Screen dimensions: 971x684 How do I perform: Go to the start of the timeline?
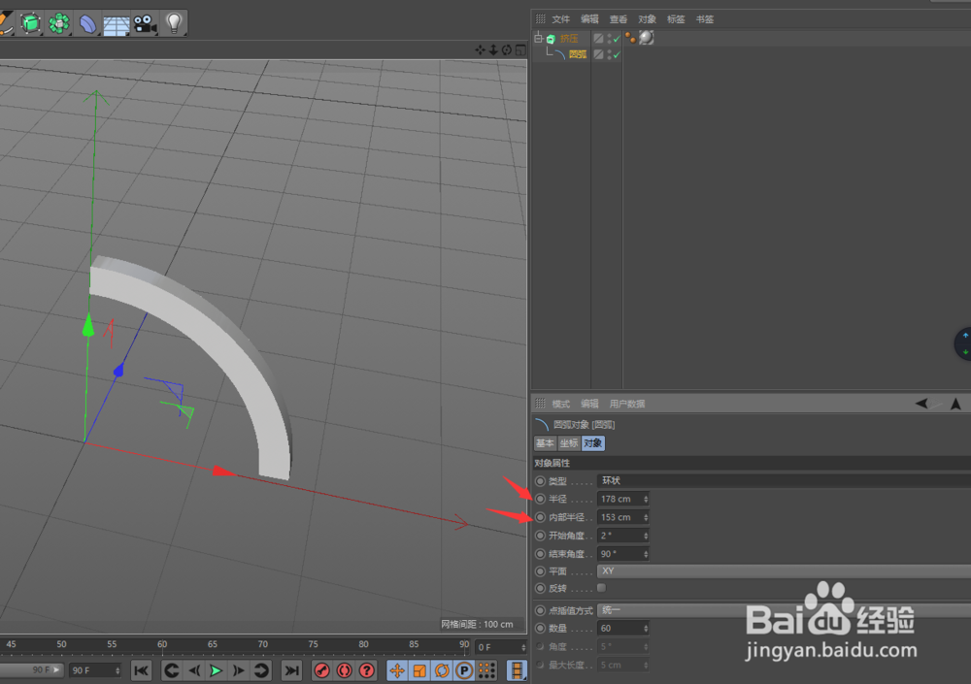141,670
